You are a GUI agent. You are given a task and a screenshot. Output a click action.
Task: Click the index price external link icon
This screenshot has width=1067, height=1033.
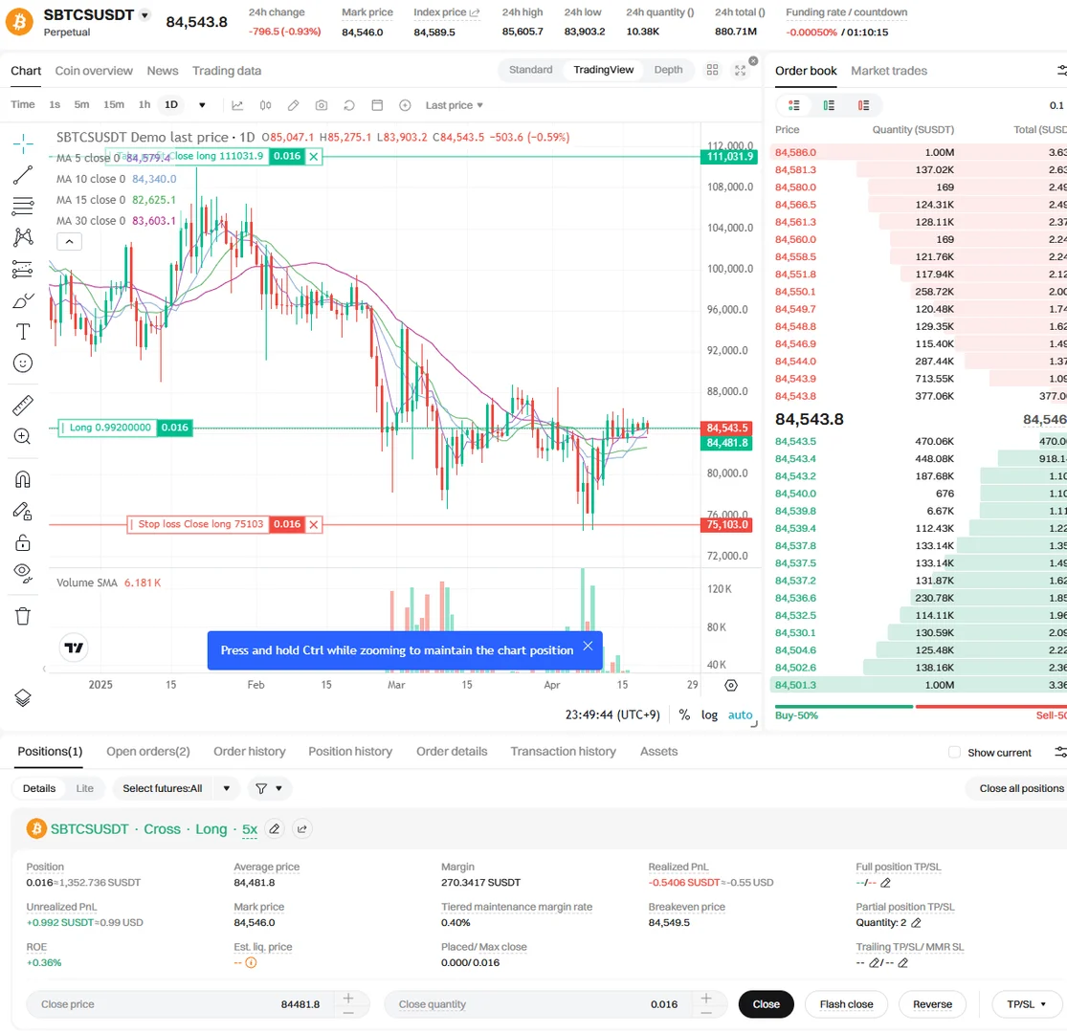pyautogui.click(x=475, y=12)
